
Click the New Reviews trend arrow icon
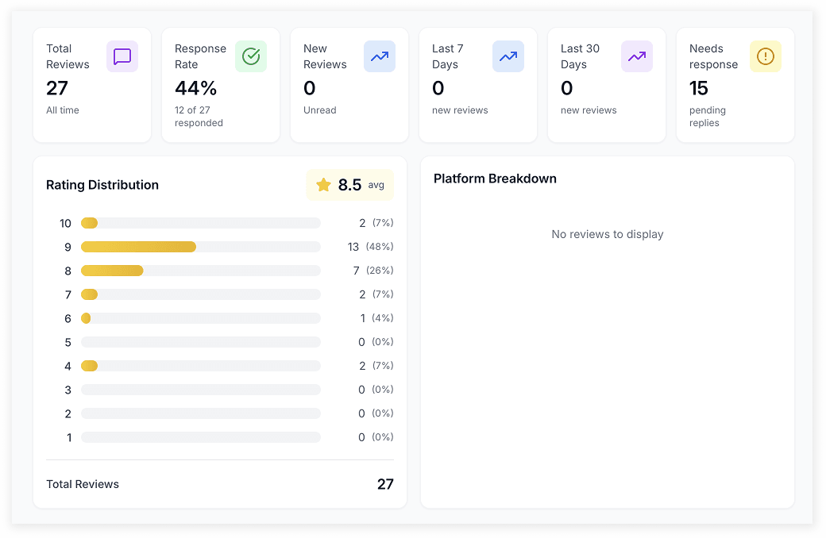click(x=380, y=56)
